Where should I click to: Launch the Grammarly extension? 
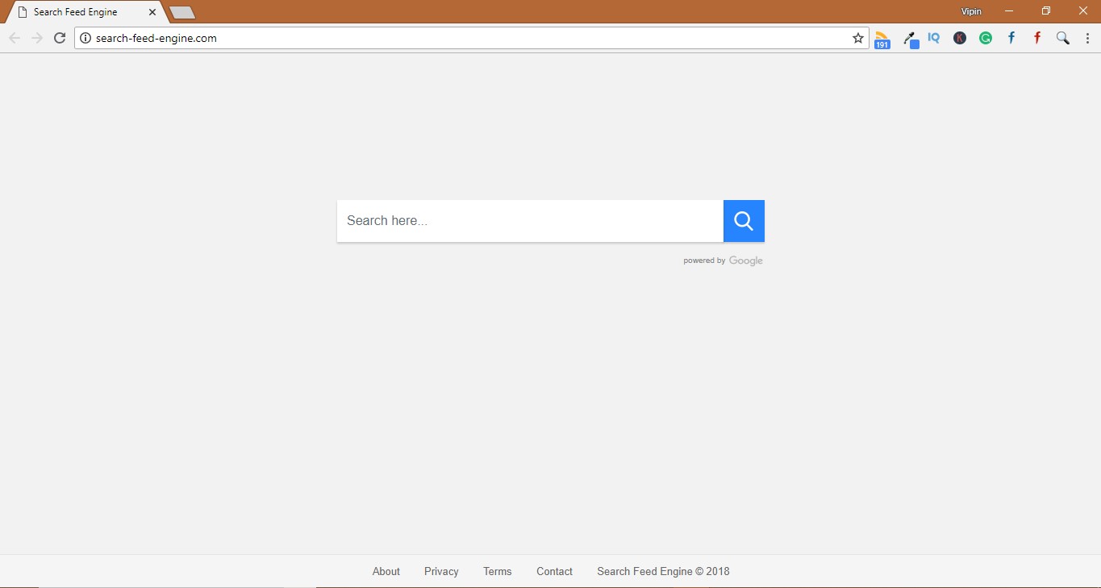985,38
